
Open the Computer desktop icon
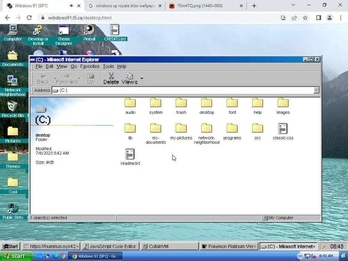coord(13,33)
